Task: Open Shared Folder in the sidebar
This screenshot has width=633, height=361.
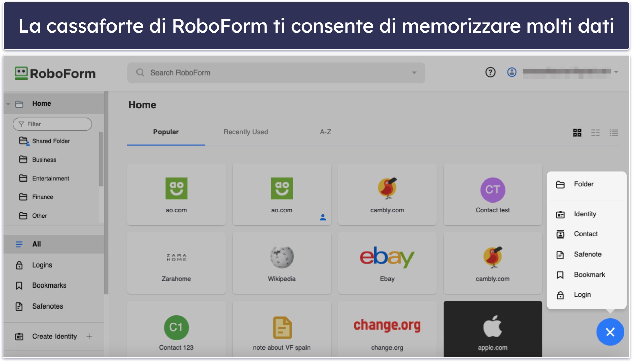Action: [51, 141]
